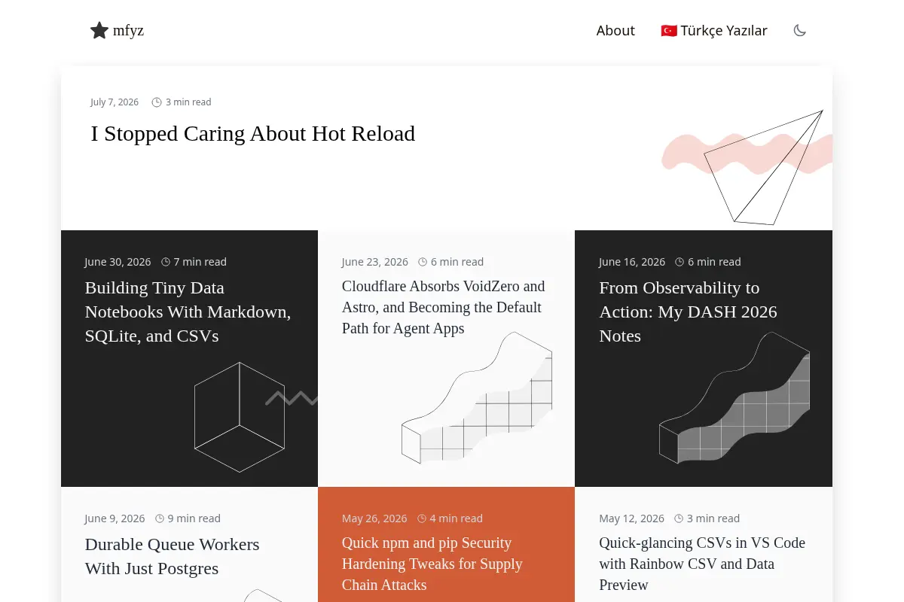Click the wavy grid illustration on the DASH 2026 card
The image size is (904, 602).
tap(734, 397)
